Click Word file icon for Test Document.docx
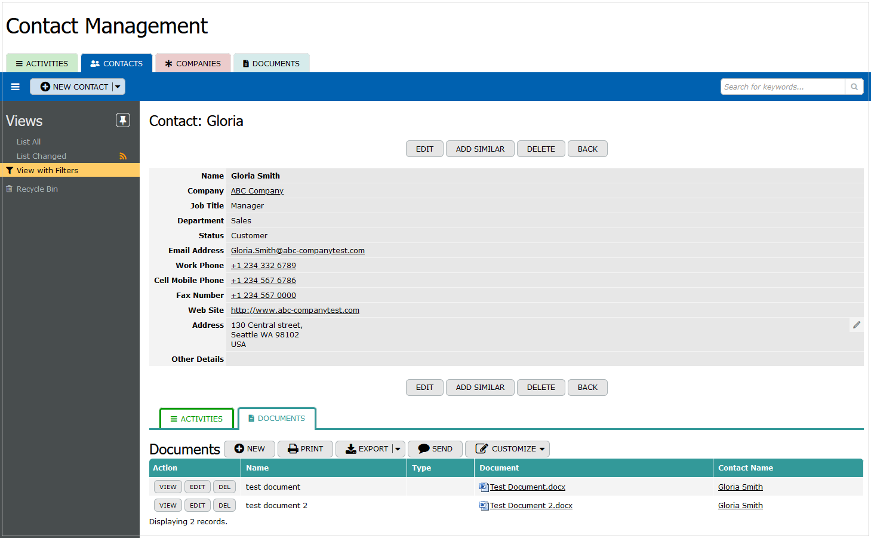Image resolution: width=871 pixels, height=538 pixels. pos(484,487)
